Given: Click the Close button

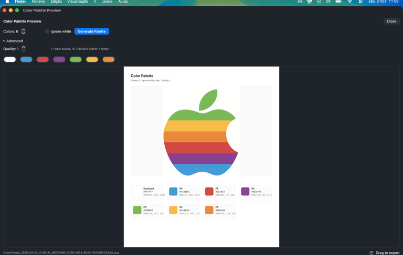Looking at the screenshot, I should tap(391, 21).
